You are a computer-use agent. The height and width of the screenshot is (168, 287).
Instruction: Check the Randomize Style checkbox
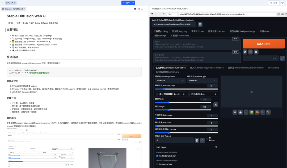click(157, 164)
